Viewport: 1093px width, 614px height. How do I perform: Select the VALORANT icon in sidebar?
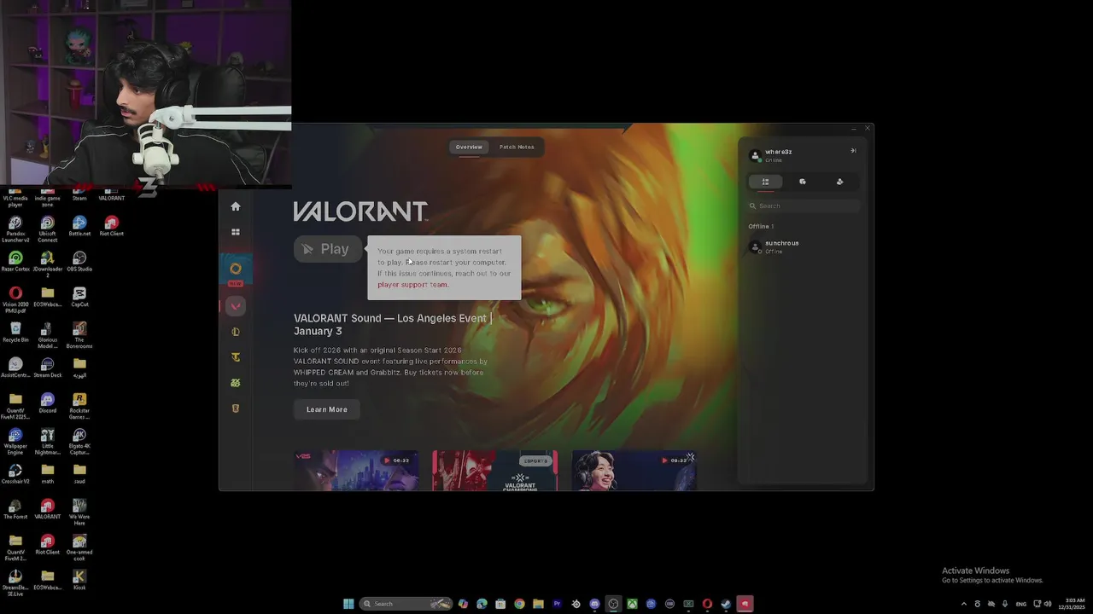coord(236,306)
